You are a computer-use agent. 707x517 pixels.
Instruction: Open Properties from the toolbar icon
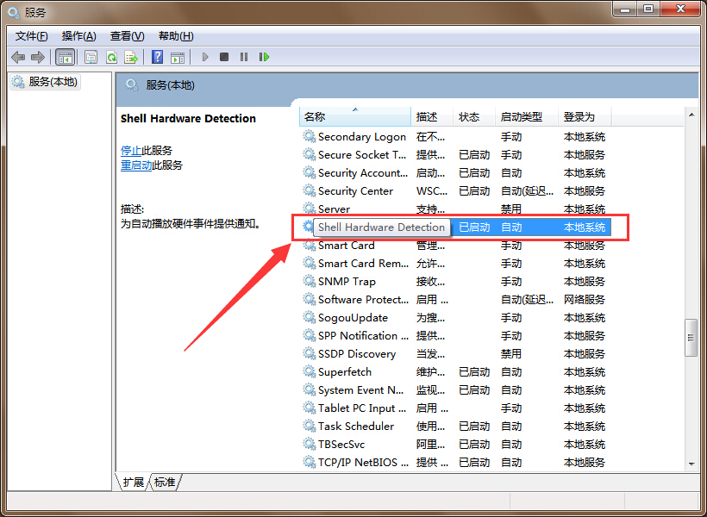click(91, 57)
